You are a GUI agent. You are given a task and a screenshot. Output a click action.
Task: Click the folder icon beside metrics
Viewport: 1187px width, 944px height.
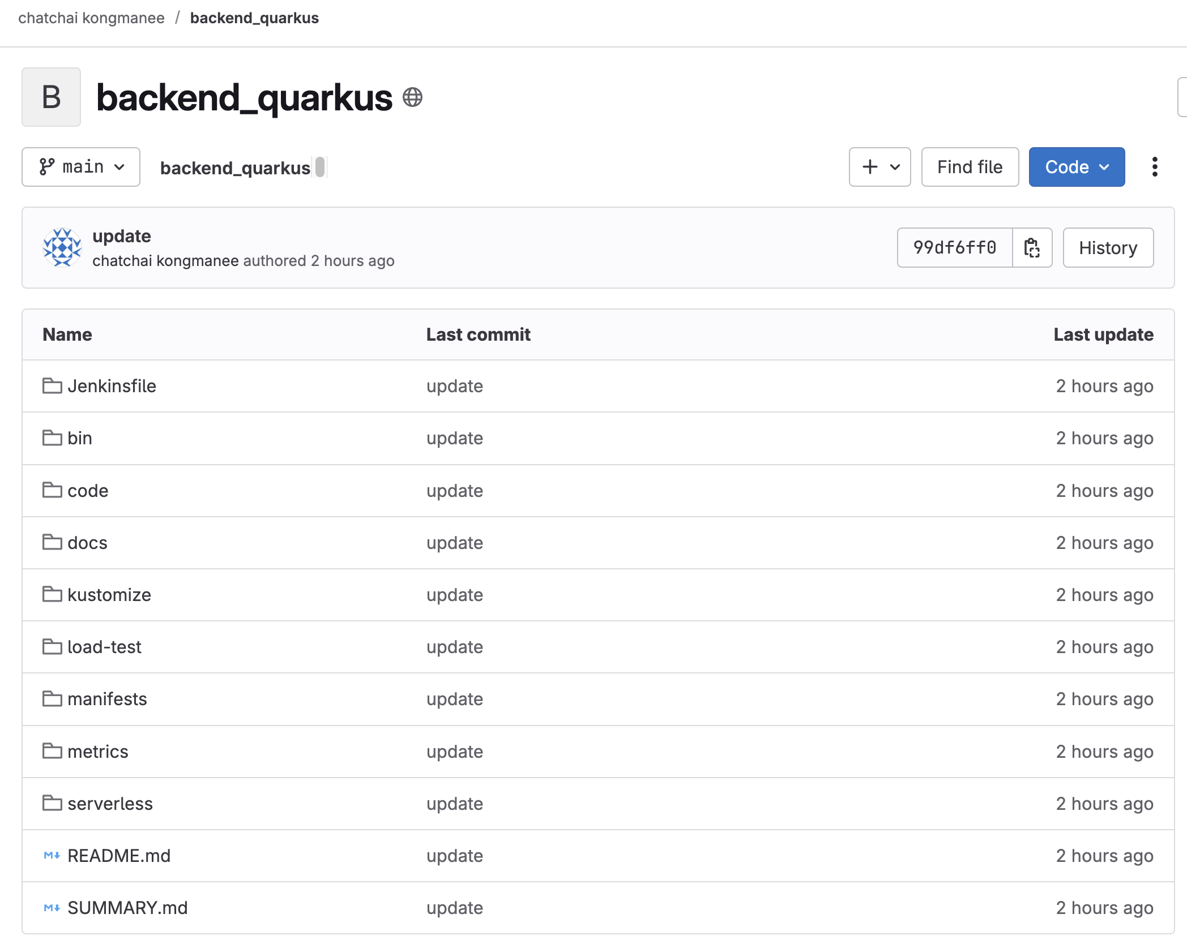click(x=52, y=751)
